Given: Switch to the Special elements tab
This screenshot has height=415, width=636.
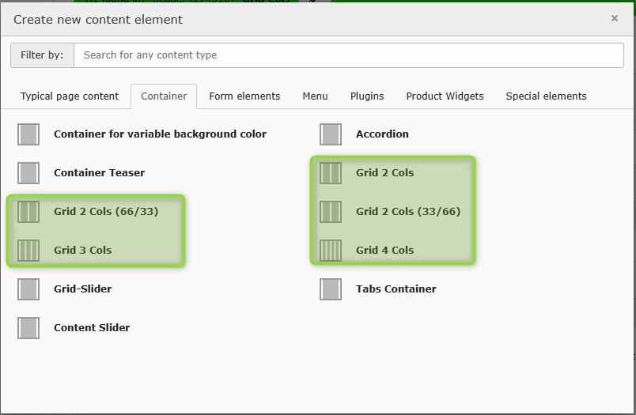Looking at the screenshot, I should pos(546,96).
